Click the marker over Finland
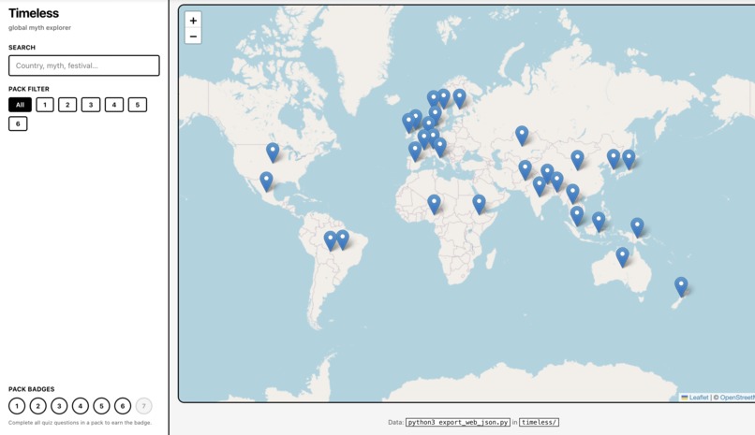755x435 pixels. point(459,98)
